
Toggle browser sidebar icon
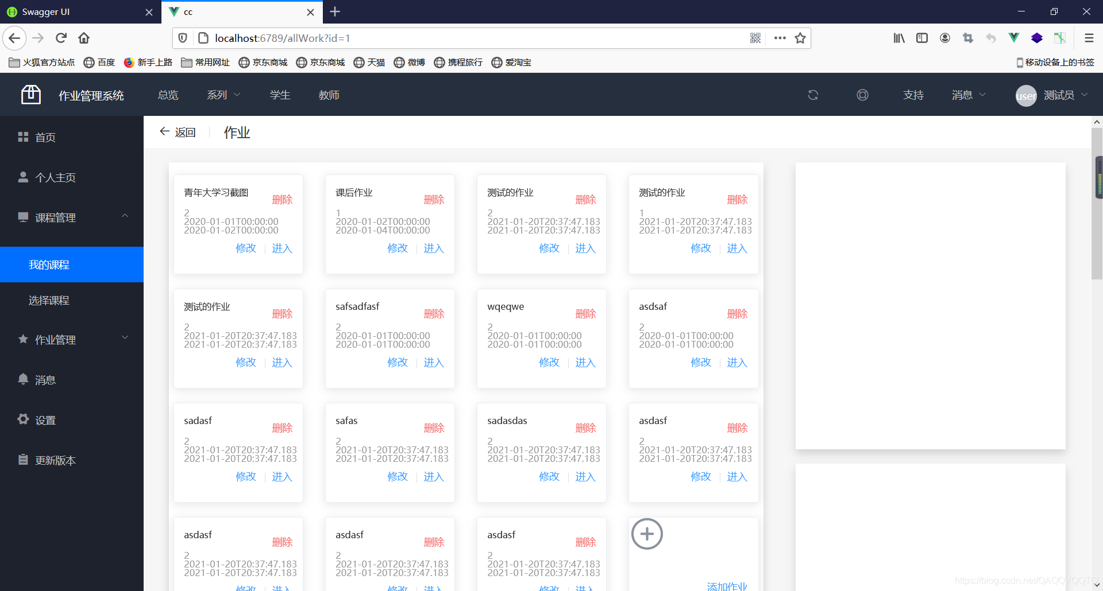[922, 38]
